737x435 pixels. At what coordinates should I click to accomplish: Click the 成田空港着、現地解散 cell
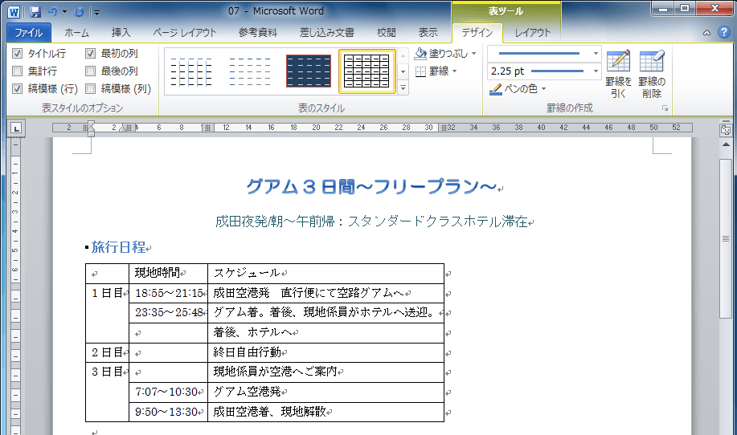click(326, 412)
